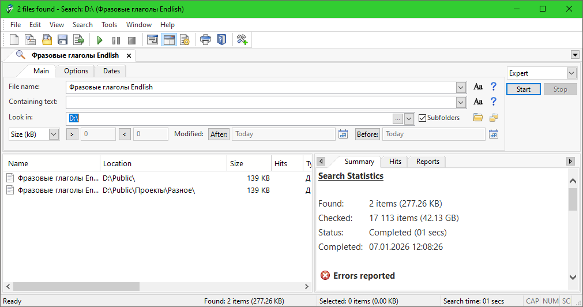The height and width of the screenshot is (307, 583).
Task: Toggle the greater-than size filter button
Action: click(x=72, y=134)
